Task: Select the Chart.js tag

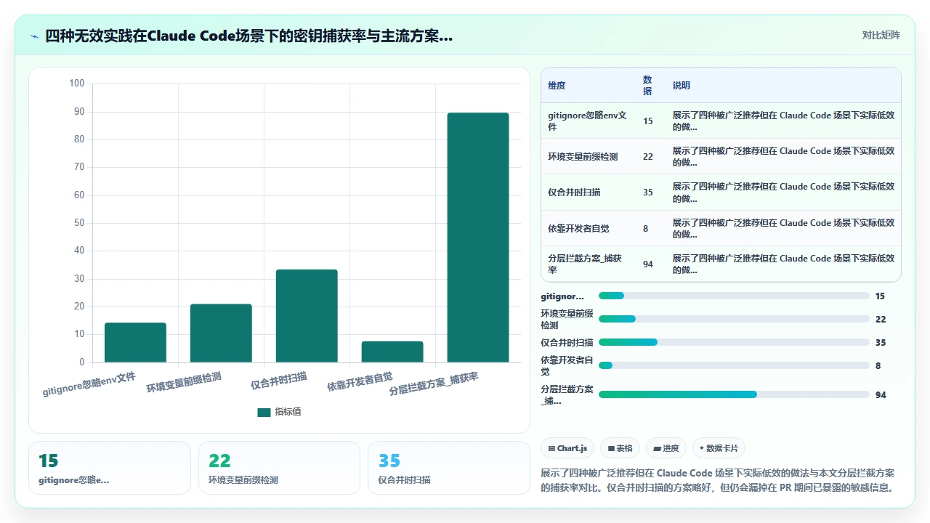Action: pyautogui.click(x=568, y=448)
